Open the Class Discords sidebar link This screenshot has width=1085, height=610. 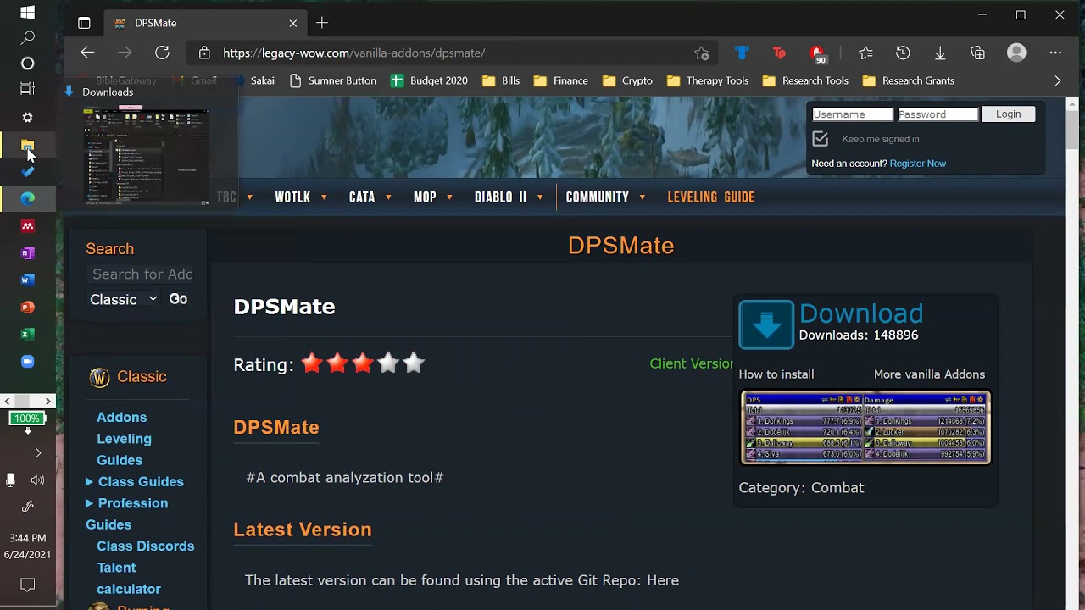145,546
